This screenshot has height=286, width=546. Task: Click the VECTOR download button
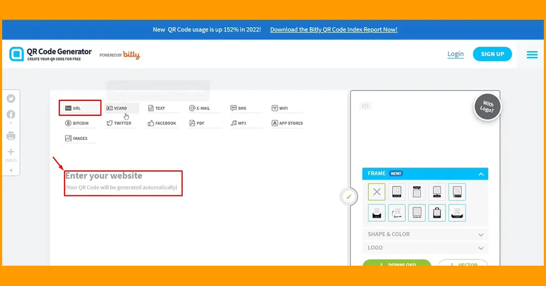[463, 263]
